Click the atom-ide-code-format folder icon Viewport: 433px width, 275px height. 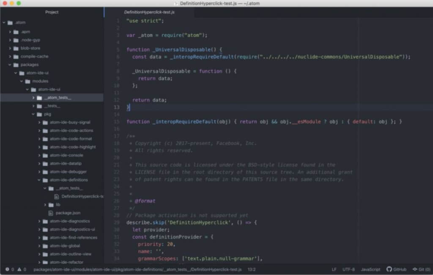45,139
